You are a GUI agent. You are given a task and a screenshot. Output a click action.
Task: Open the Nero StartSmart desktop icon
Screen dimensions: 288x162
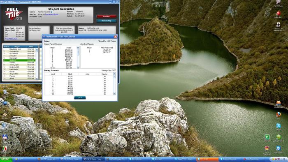tap(267, 150)
